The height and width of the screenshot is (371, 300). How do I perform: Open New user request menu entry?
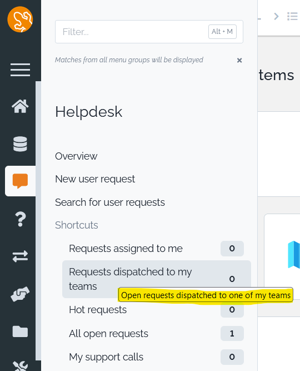click(x=95, y=179)
